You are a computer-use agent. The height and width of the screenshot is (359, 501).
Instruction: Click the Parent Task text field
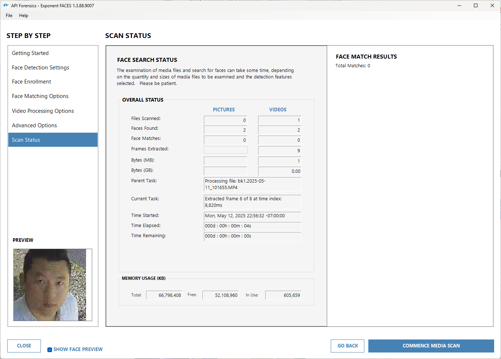point(252,184)
